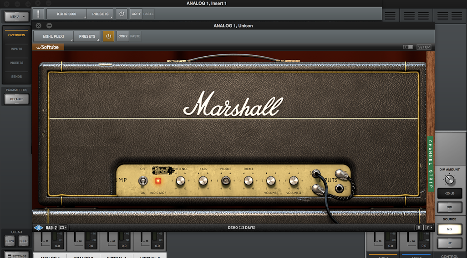467x258 pixels.
Task: Open PRESETS menu in Unison window
Action: (x=87, y=36)
